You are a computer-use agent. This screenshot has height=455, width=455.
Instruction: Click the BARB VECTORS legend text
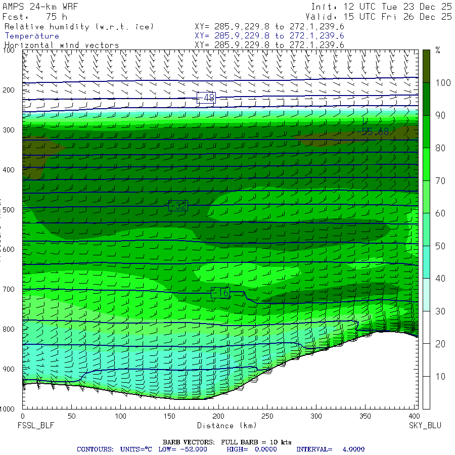(x=227, y=442)
